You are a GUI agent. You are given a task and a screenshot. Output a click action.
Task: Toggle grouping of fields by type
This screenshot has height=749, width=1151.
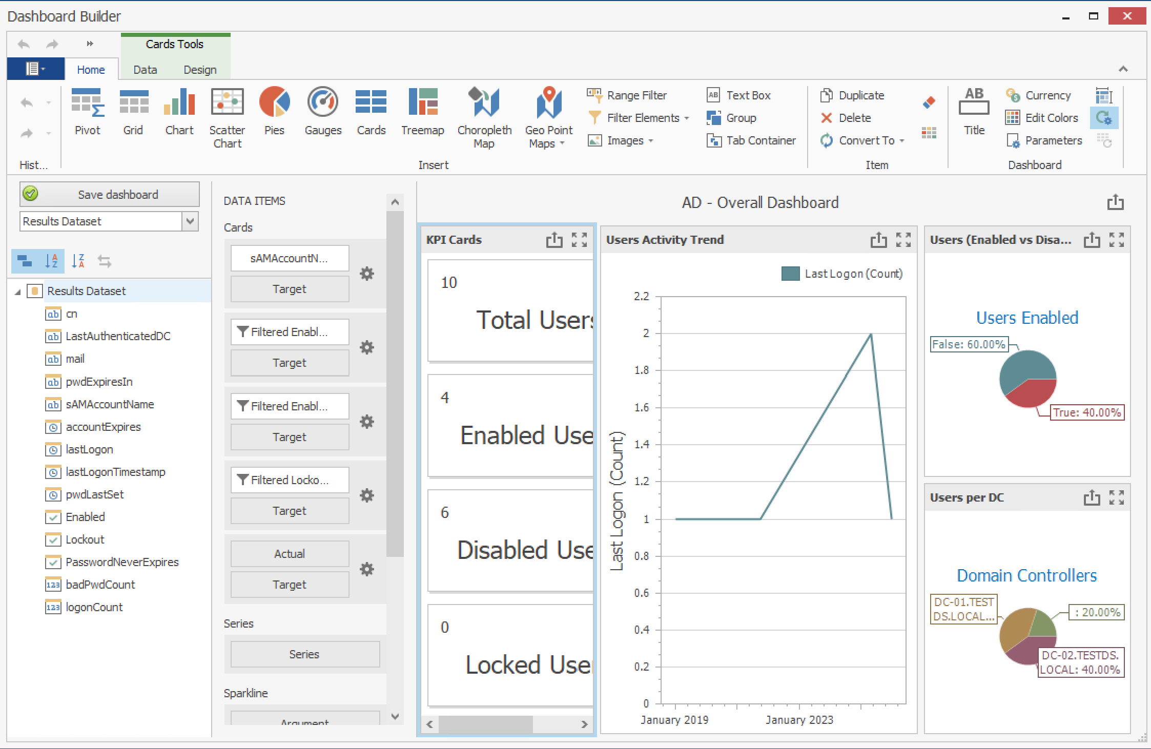click(25, 261)
